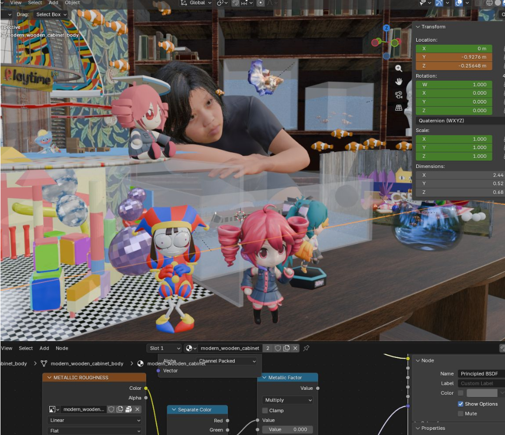Click the fake user shield icon for modern_wooden_cabinet material

tap(278, 348)
